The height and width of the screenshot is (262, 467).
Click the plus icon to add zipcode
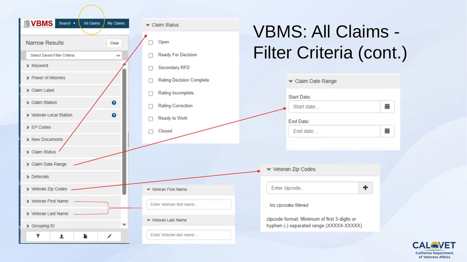click(365, 188)
